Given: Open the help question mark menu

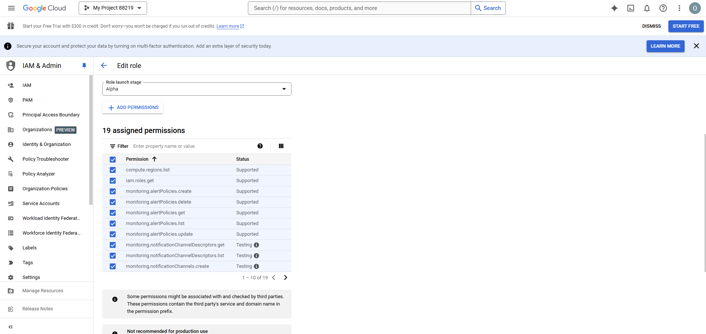Looking at the screenshot, I should pyautogui.click(x=663, y=8).
